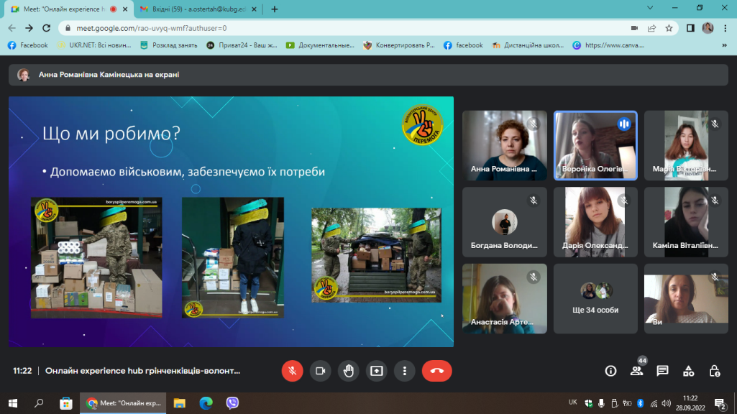Launch Microsoft Edge from taskbar
The image size is (737, 414).
[x=206, y=403]
